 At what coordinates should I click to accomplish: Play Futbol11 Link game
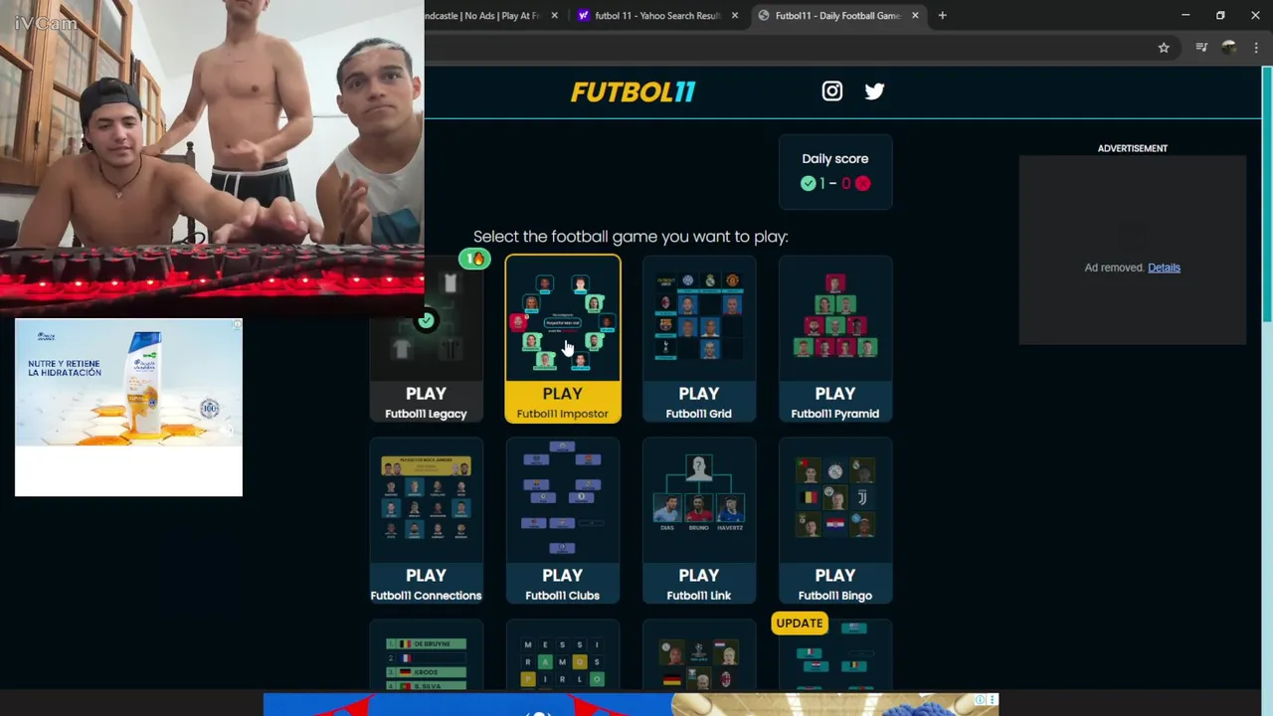click(x=699, y=521)
